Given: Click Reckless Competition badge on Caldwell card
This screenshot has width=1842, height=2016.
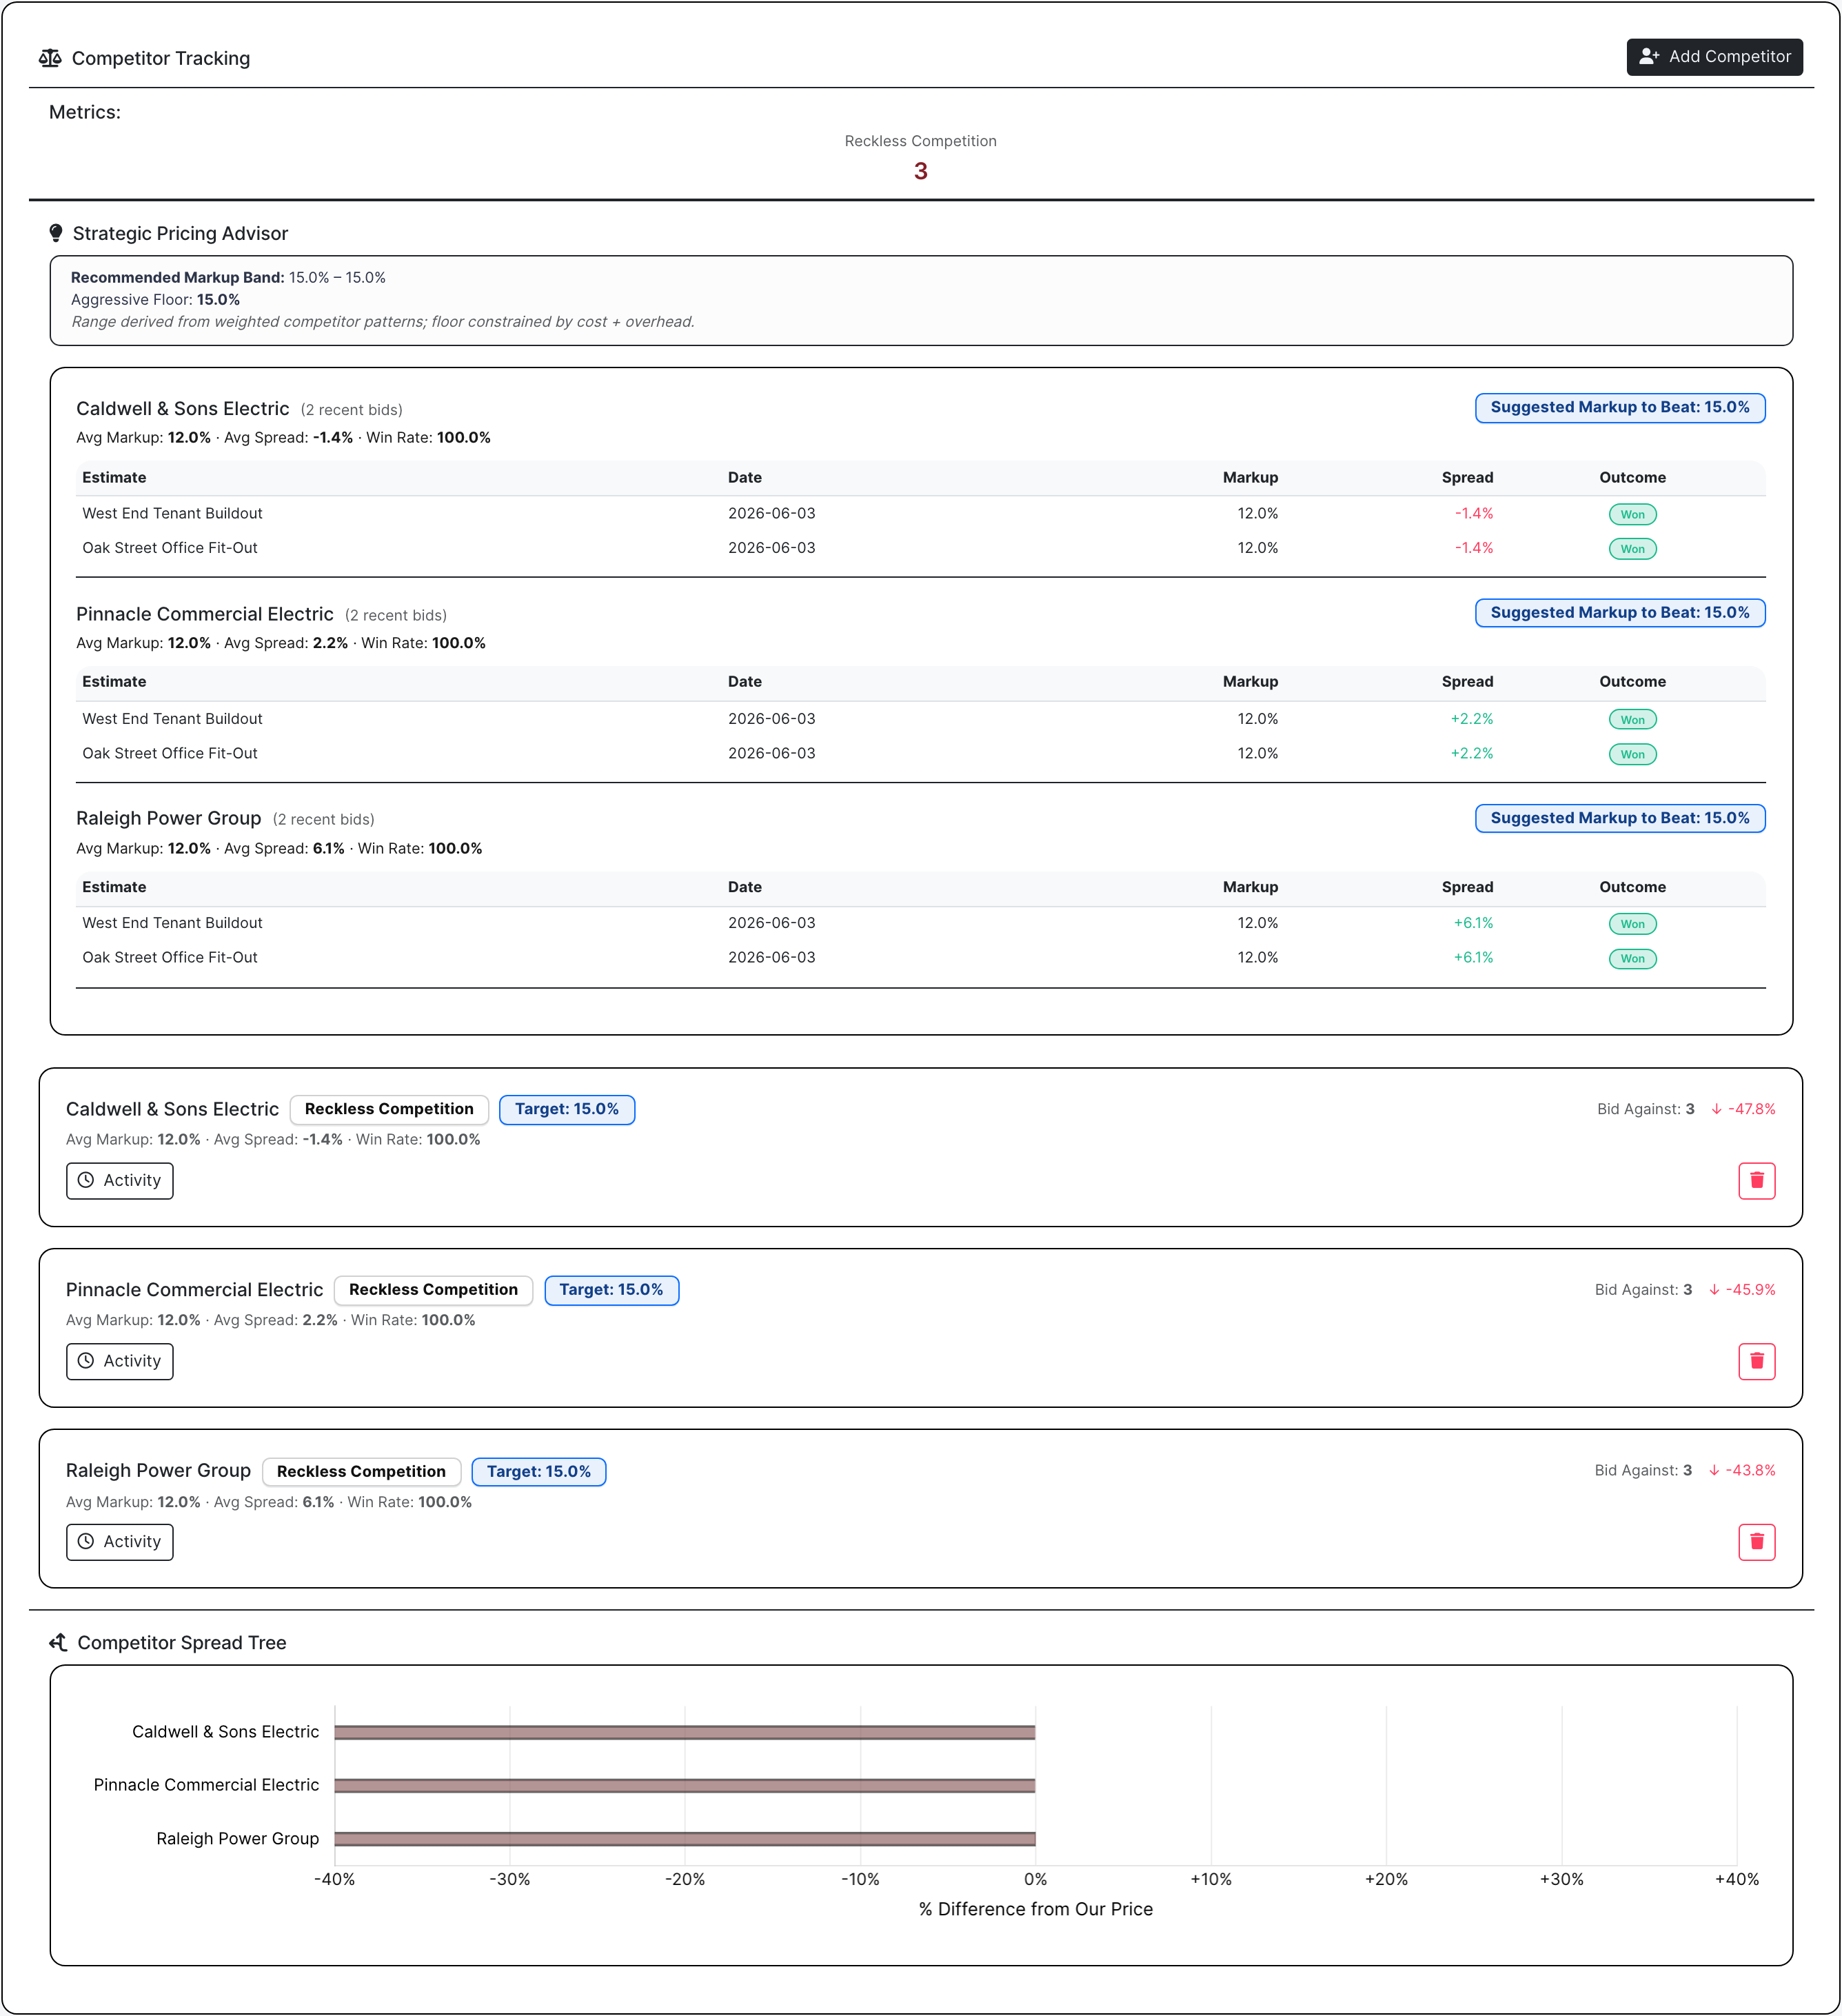Looking at the screenshot, I should pos(389,1109).
